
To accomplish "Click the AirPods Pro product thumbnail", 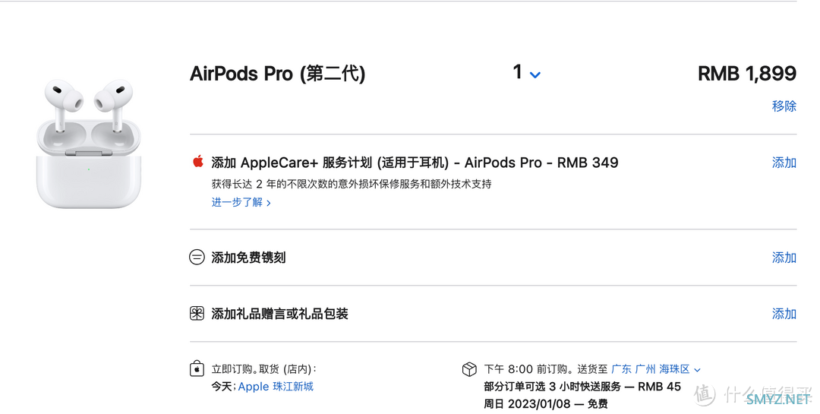I will coord(88,144).
